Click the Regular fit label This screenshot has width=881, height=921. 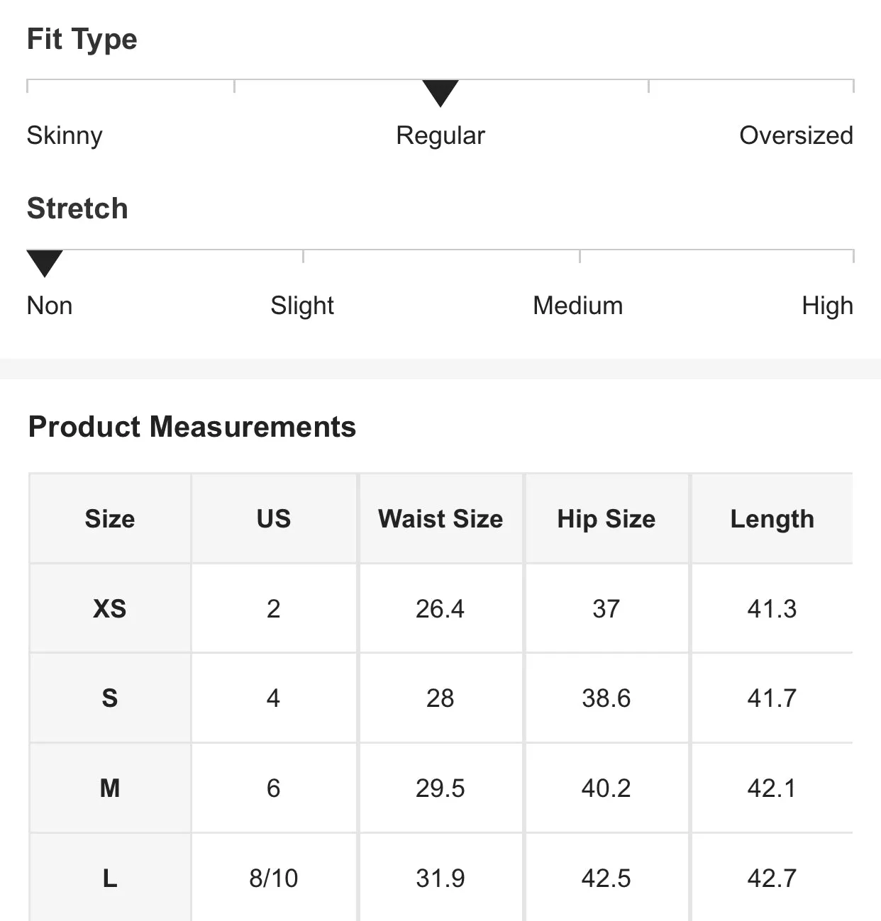pyautogui.click(x=440, y=135)
